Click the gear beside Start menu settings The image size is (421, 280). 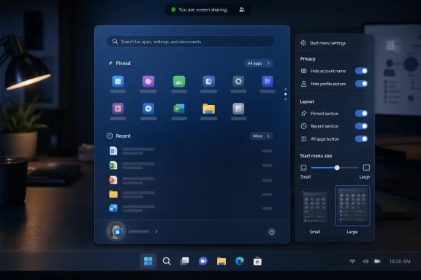(x=303, y=43)
